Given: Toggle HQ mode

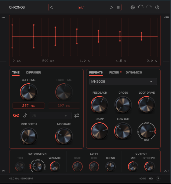Looking at the screenshot, I should [x=151, y=179].
